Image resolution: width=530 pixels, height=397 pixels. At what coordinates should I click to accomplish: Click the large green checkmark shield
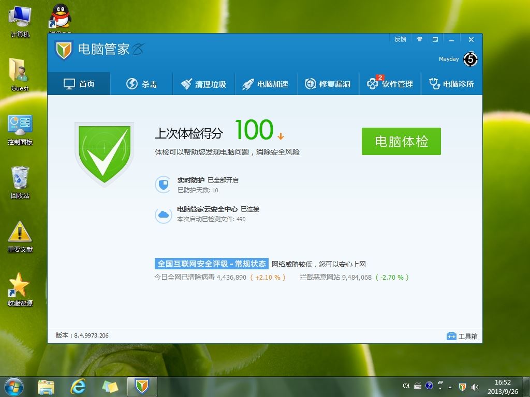click(105, 154)
